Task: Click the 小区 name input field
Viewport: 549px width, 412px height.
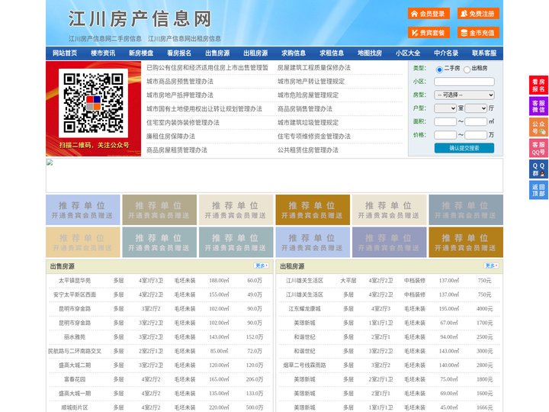Action: click(464, 82)
